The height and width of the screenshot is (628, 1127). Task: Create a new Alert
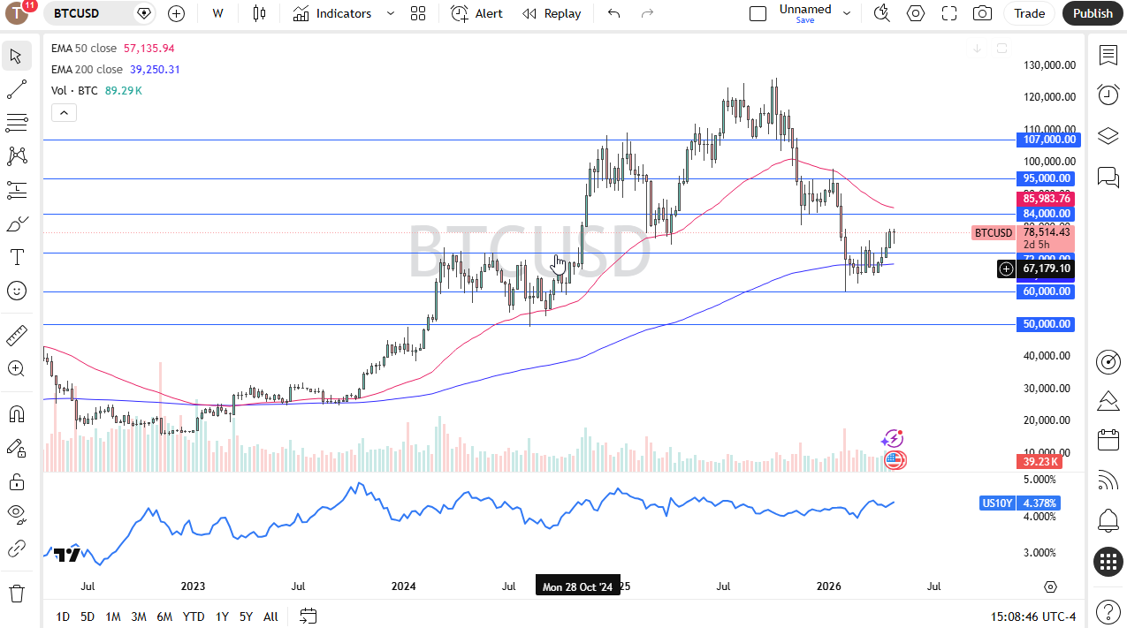(476, 13)
